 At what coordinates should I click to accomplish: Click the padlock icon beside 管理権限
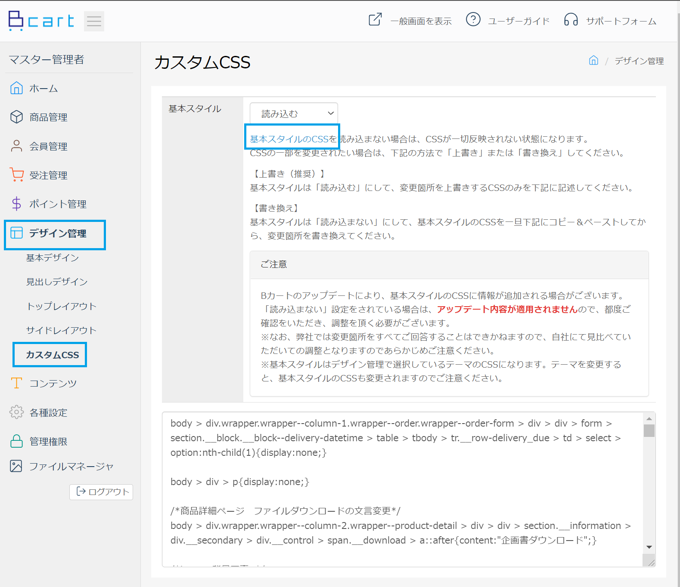point(16,441)
